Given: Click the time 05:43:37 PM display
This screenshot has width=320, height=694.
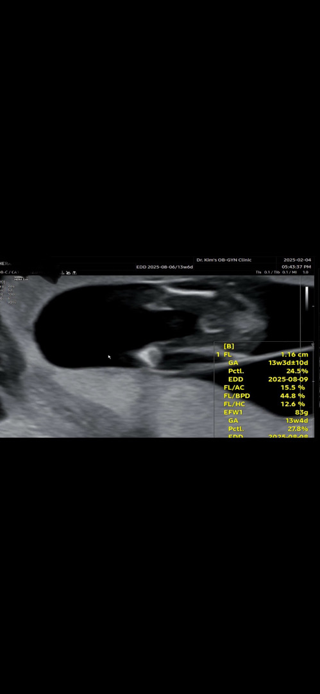Looking at the screenshot, I should pyautogui.click(x=296, y=267).
